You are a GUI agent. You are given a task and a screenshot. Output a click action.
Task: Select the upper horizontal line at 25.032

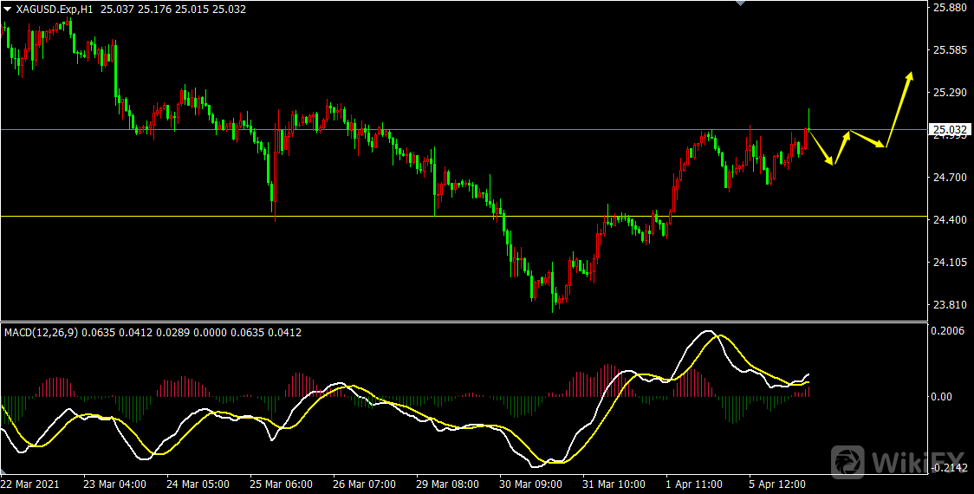point(433,129)
